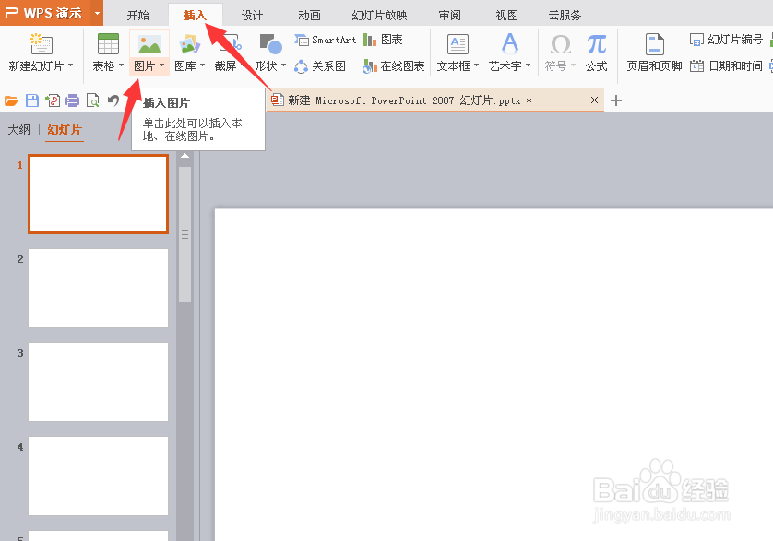Switch to the 云服务 (Cloud) tab

click(565, 16)
